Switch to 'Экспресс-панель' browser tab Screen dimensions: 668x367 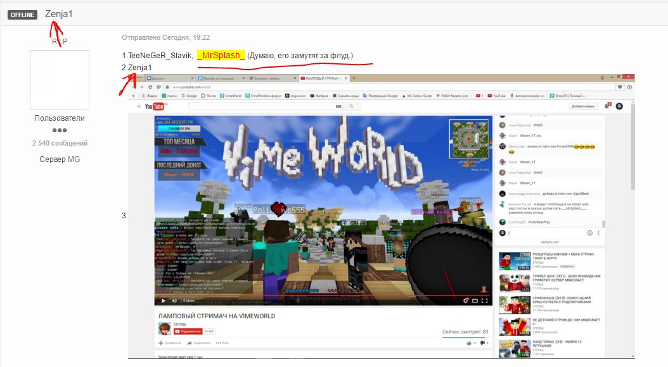(273, 78)
